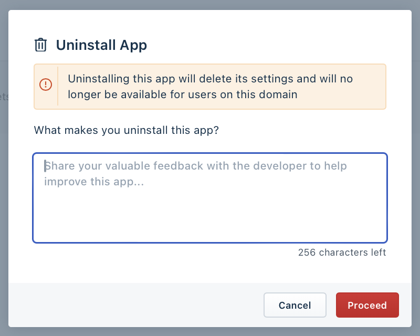Viewport: 420px width, 336px height.
Task: Click the gray footer bar left of Cancel
Action: [134, 305]
